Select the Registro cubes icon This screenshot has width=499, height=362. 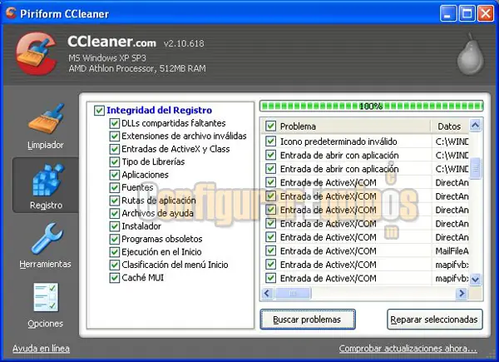[47, 180]
